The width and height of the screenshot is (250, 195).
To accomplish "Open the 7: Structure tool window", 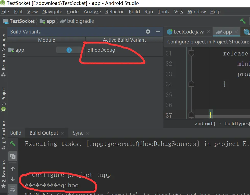I will click(x=3, y=135).
